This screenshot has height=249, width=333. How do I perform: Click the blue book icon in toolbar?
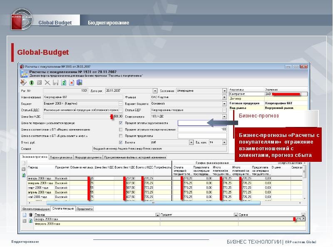tap(80, 83)
